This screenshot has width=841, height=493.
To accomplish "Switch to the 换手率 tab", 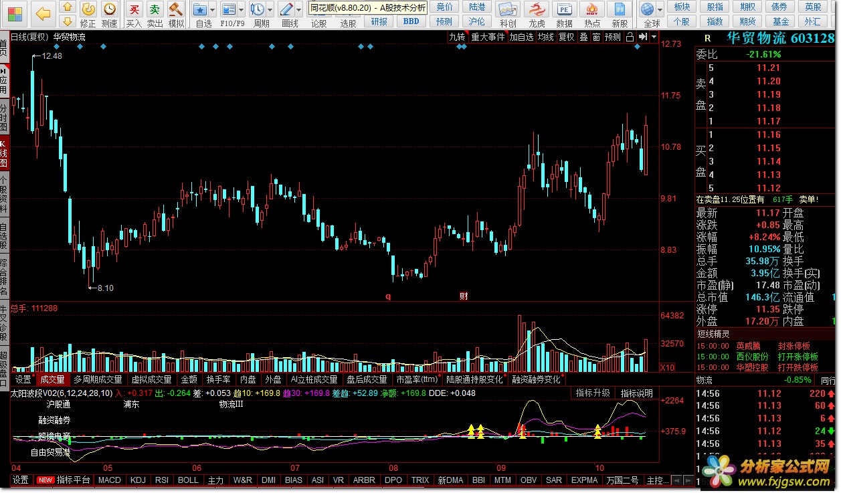I will coord(218,379).
